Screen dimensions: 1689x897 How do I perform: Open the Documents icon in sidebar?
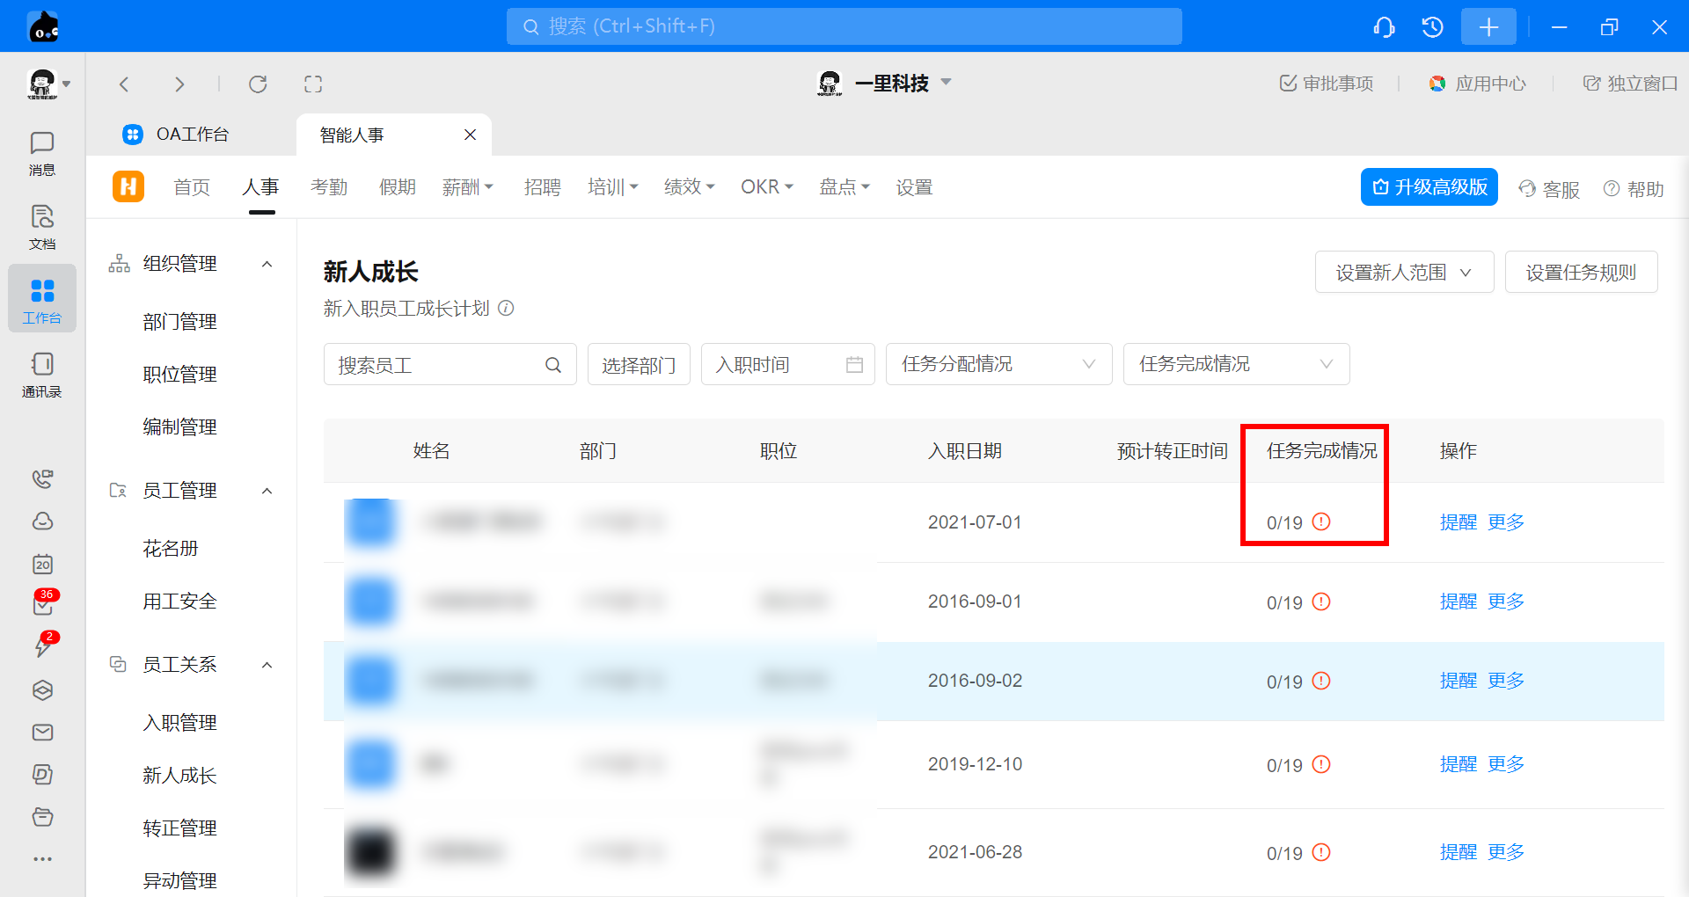41,226
